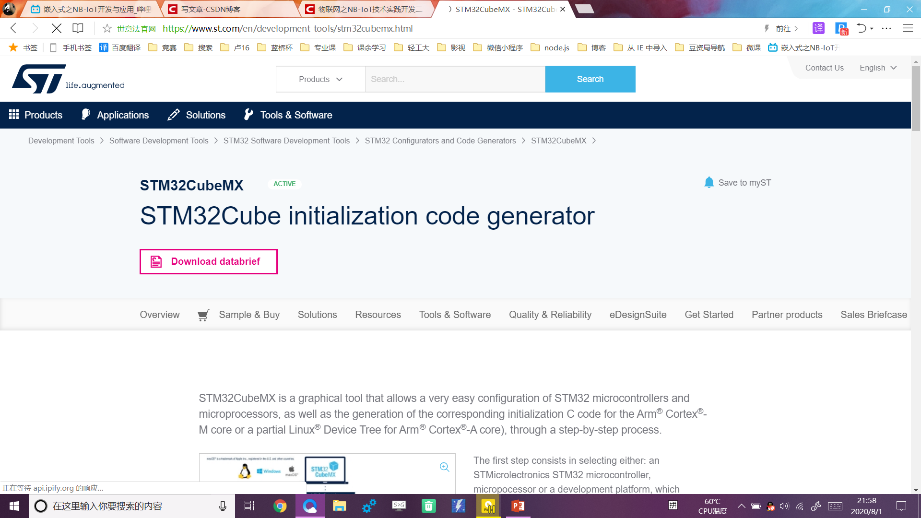Click browser undo-close tab arrow icon
This screenshot has width=921, height=518.
pos(862,29)
